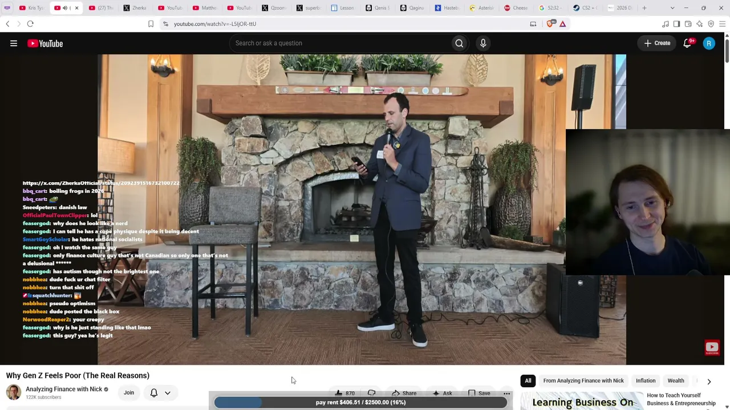Share the video
Screen dimensions: 730x410
[404, 393]
